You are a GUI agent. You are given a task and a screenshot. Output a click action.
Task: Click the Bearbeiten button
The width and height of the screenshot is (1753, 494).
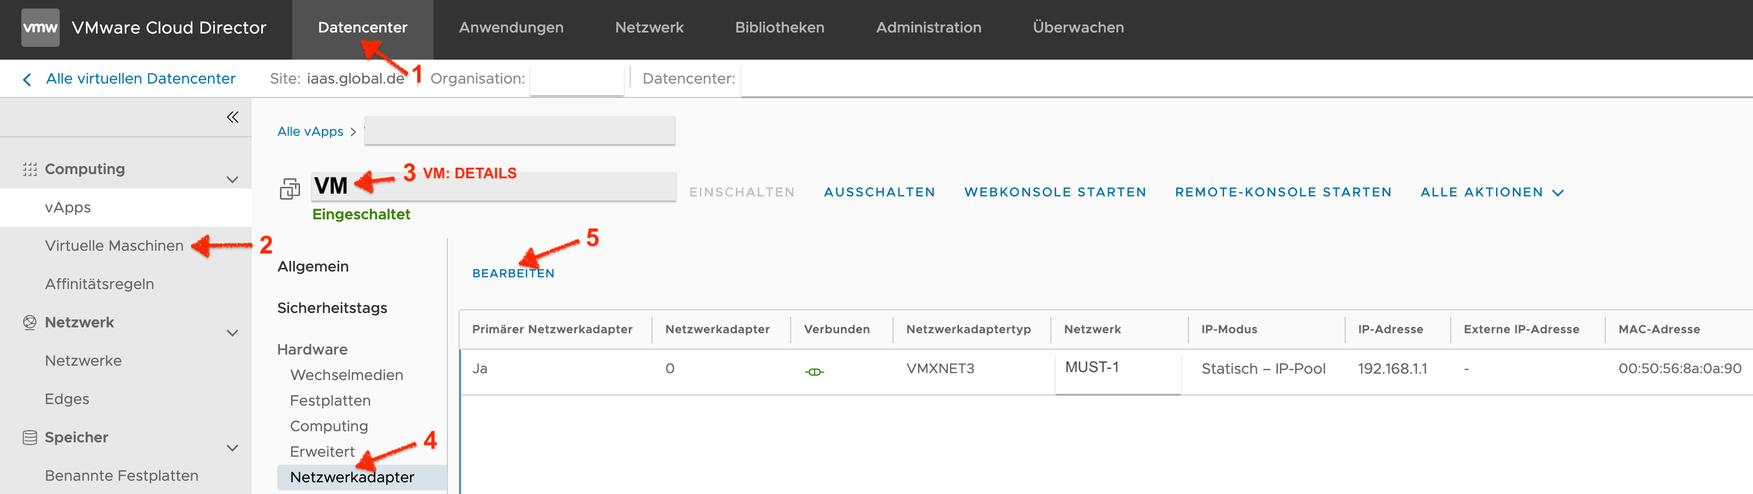click(x=513, y=273)
